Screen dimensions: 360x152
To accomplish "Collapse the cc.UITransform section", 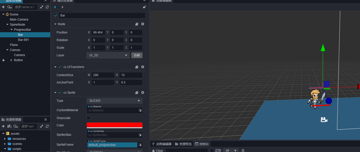I will [55, 67].
